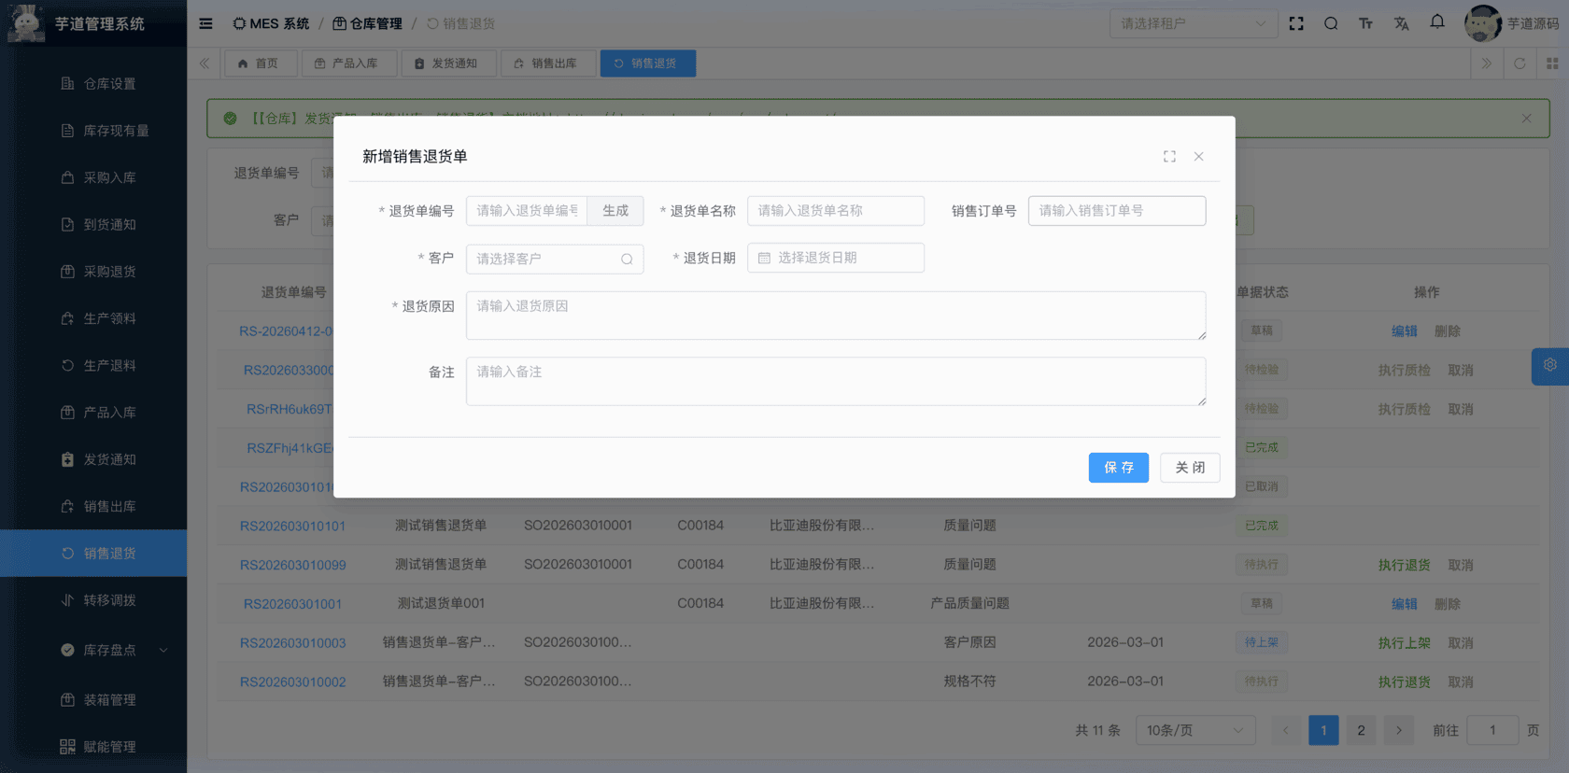The width and height of the screenshot is (1569, 773).
Task: Open 发货通知 in the sidebar
Action: point(93,459)
